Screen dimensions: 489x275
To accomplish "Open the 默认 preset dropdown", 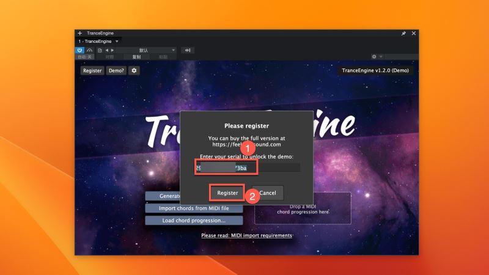I will point(145,50).
